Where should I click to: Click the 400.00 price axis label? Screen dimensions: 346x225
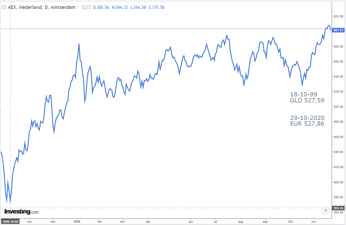(x=339, y=182)
